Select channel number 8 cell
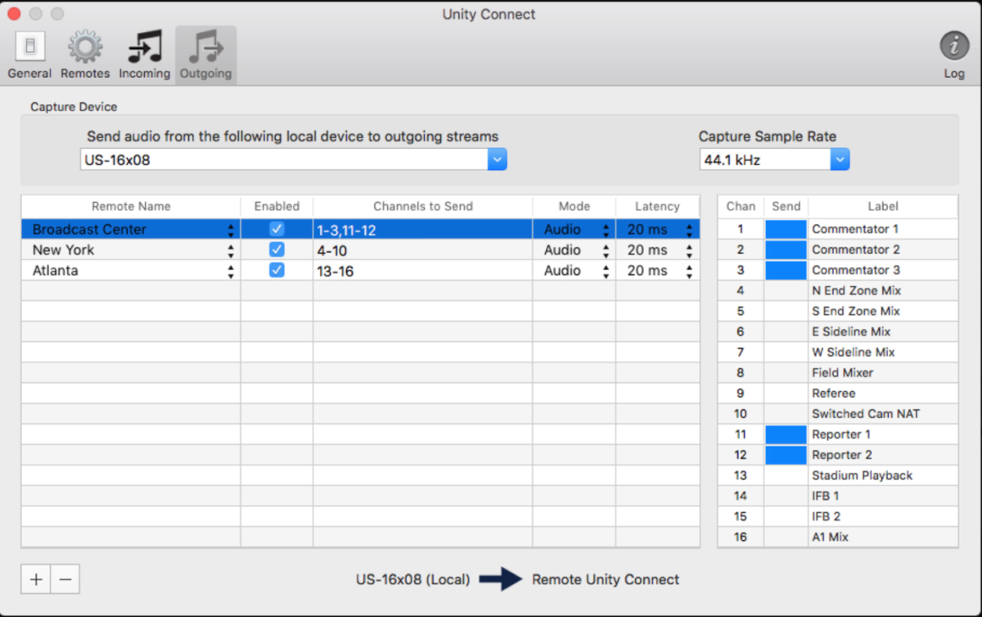 (741, 372)
